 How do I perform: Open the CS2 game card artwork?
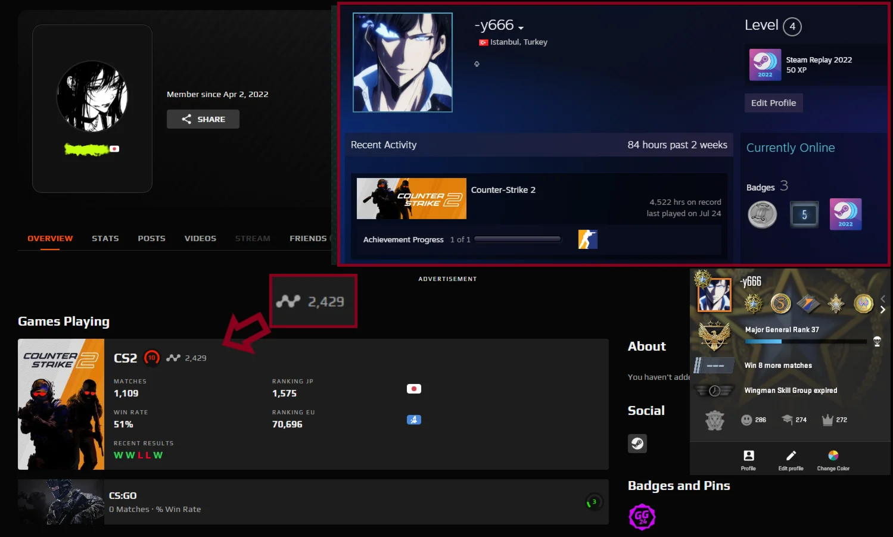[61, 404]
